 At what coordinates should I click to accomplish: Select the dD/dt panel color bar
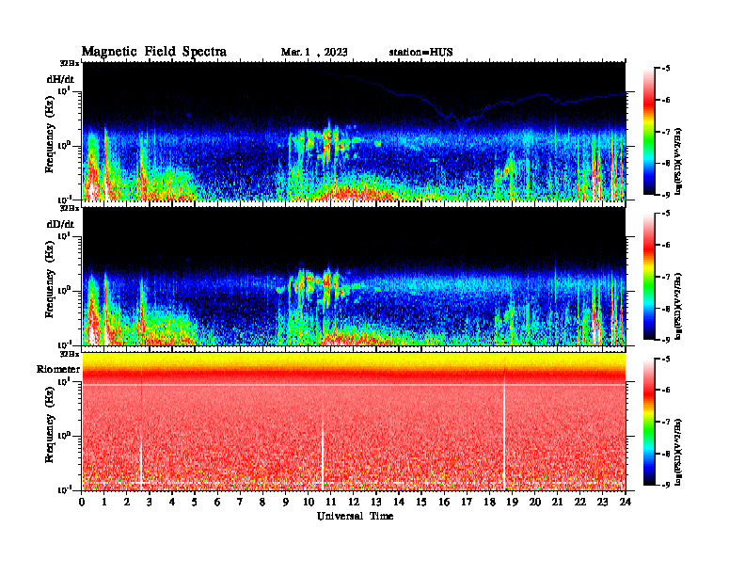click(x=649, y=277)
